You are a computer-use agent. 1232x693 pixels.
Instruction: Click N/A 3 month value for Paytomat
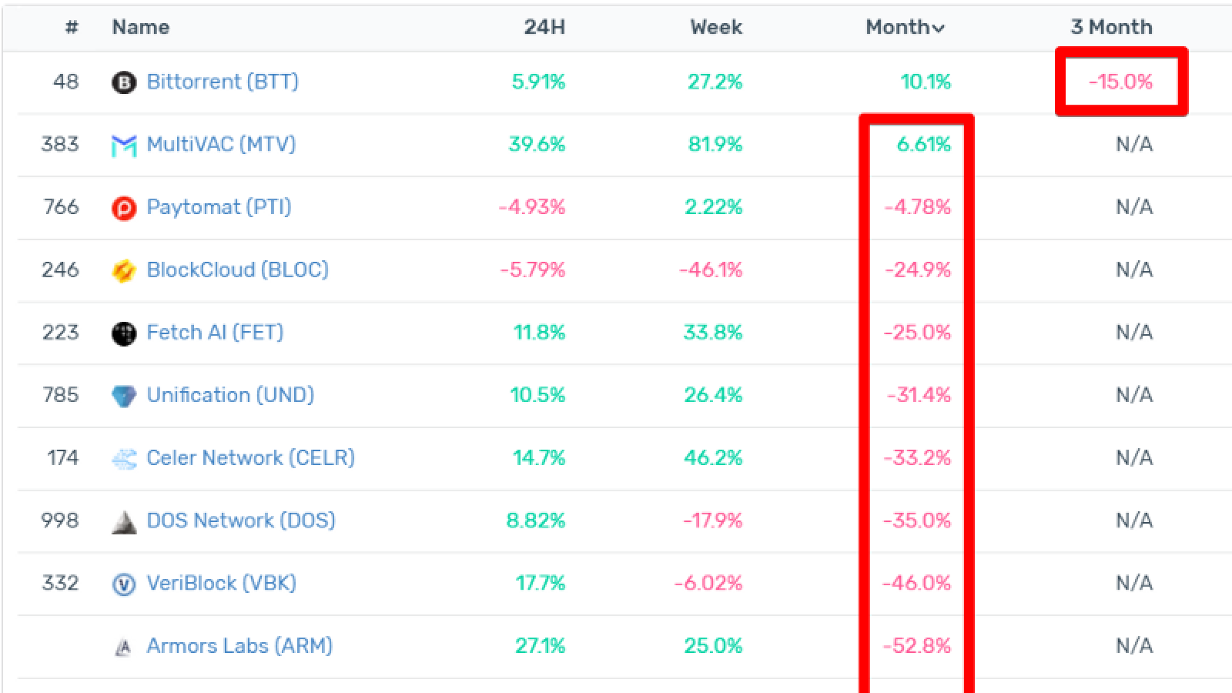point(1134,207)
